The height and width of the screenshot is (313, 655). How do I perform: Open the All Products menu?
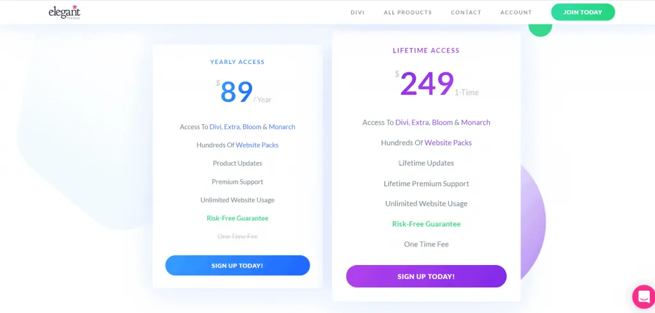[x=407, y=13]
